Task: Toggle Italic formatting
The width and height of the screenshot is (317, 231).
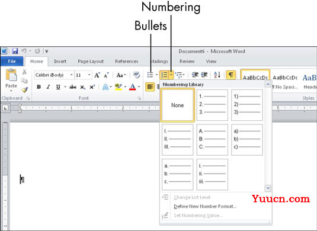Action: pos(49,87)
